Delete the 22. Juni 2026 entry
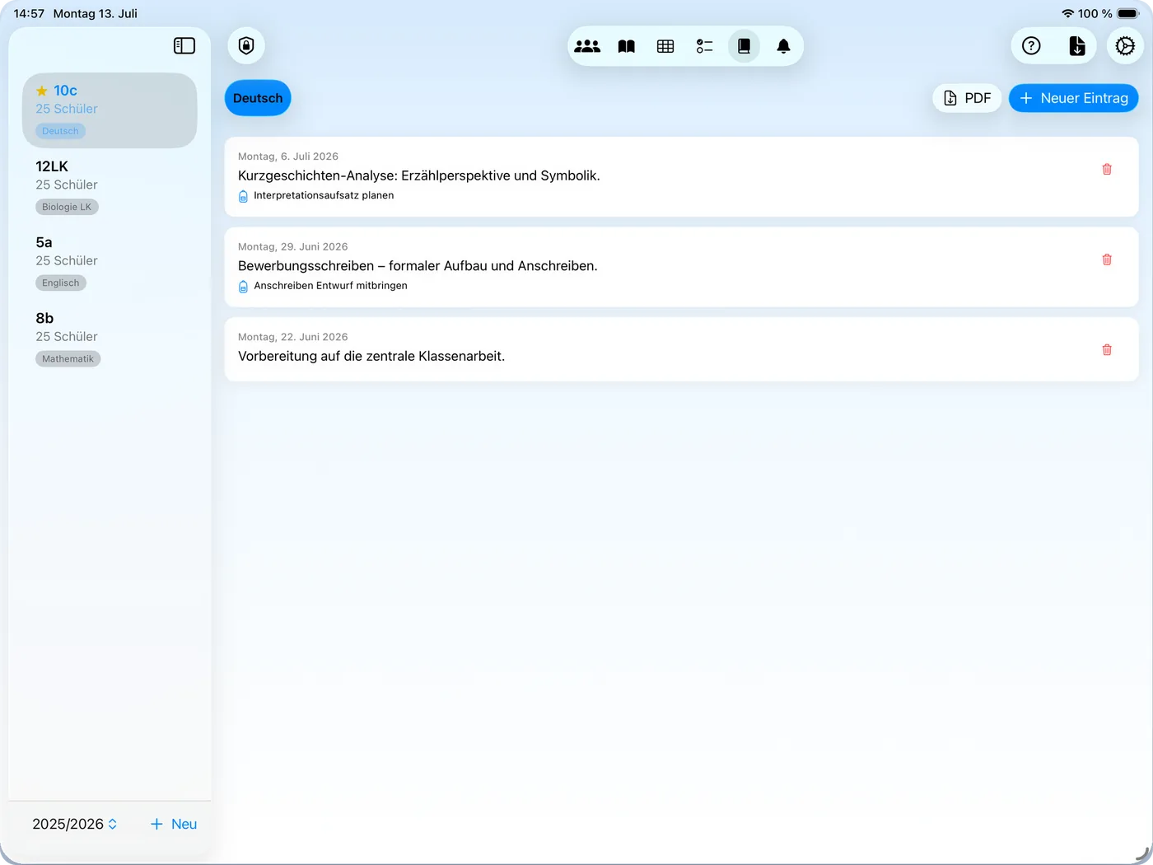 1107,349
